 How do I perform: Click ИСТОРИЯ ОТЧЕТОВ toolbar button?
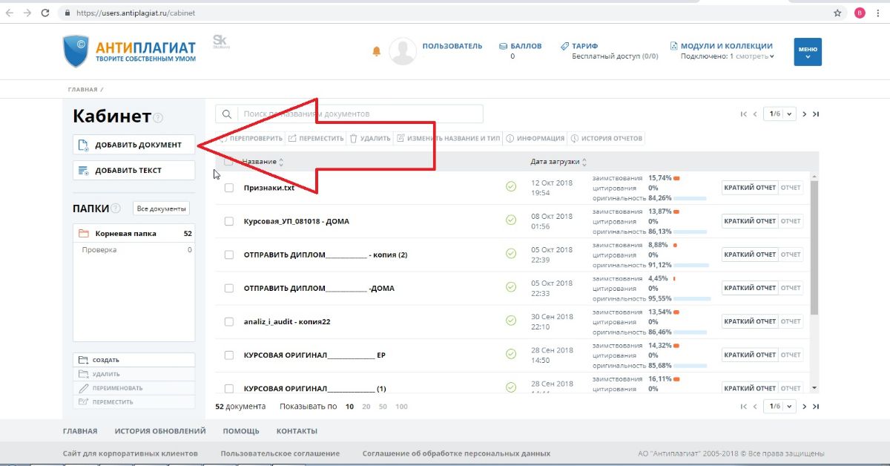607,138
